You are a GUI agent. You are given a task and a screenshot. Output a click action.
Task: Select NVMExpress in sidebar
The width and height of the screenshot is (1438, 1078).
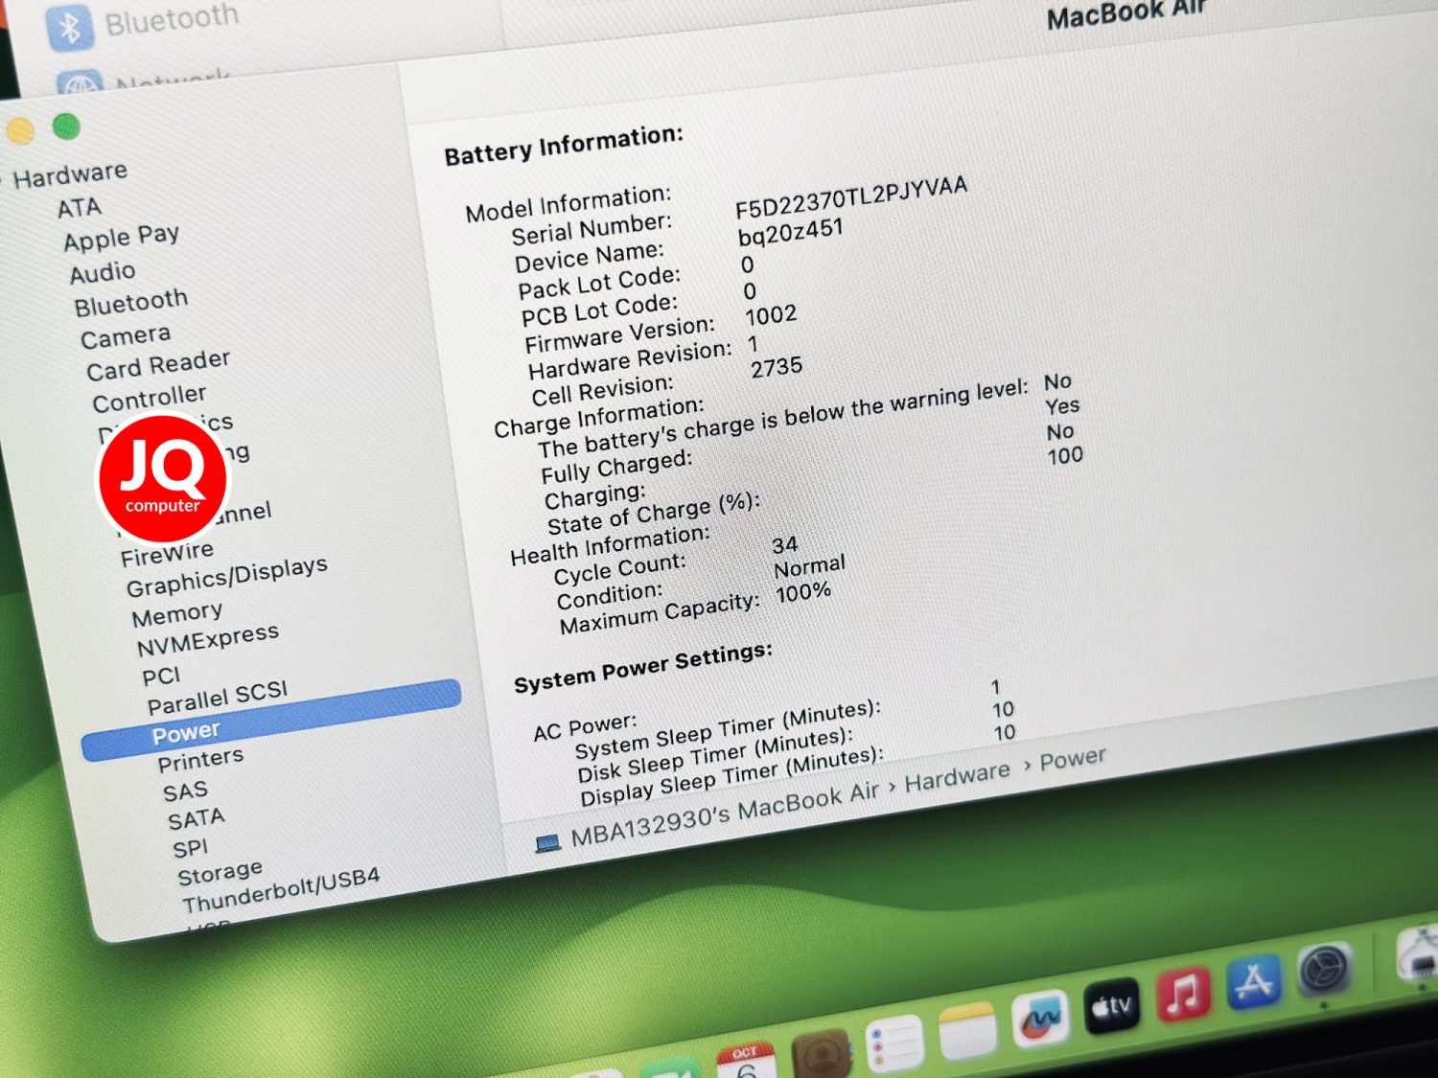208,640
